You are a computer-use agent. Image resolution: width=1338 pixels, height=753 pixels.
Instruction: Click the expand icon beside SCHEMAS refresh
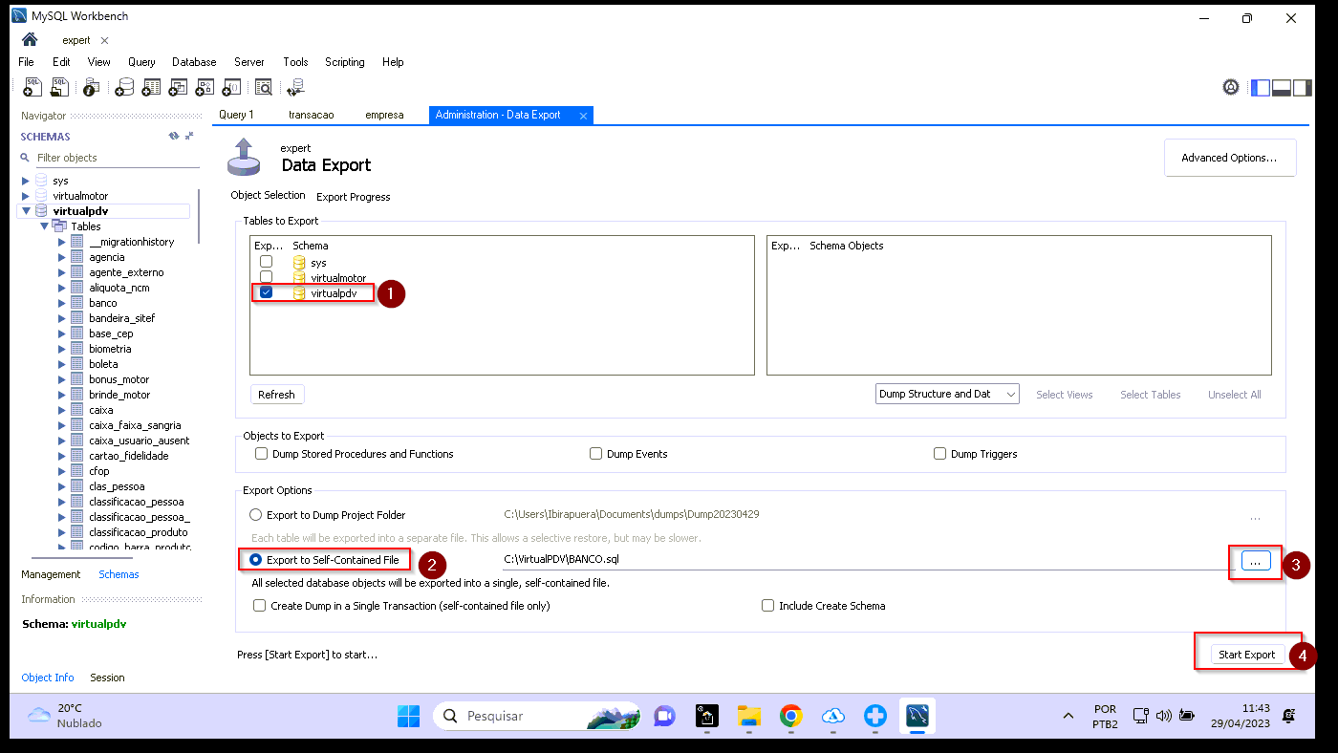[x=189, y=136]
